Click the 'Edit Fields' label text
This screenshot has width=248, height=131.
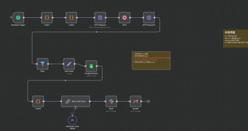[x=69, y=71]
